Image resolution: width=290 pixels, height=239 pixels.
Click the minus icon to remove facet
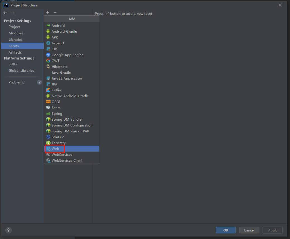[55, 12]
